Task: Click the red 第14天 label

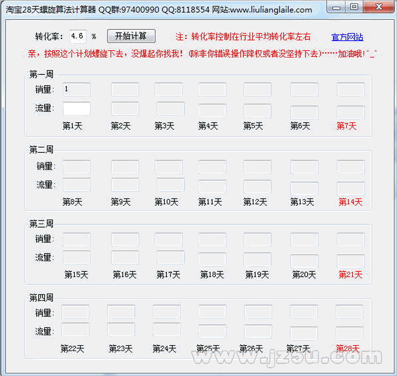Action: [x=351, y=202]
